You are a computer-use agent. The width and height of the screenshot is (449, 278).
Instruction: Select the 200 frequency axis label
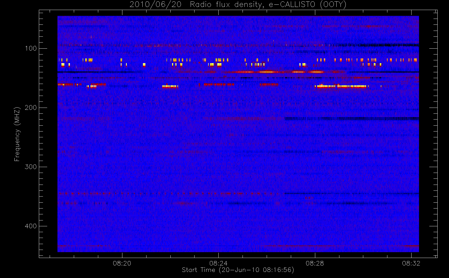(x=31, y=108)
